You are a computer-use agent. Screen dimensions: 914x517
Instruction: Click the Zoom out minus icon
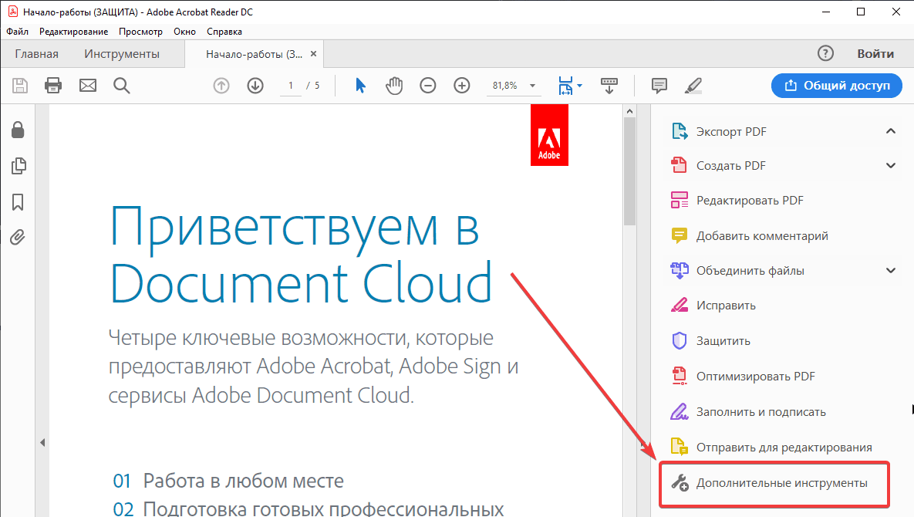428,86
